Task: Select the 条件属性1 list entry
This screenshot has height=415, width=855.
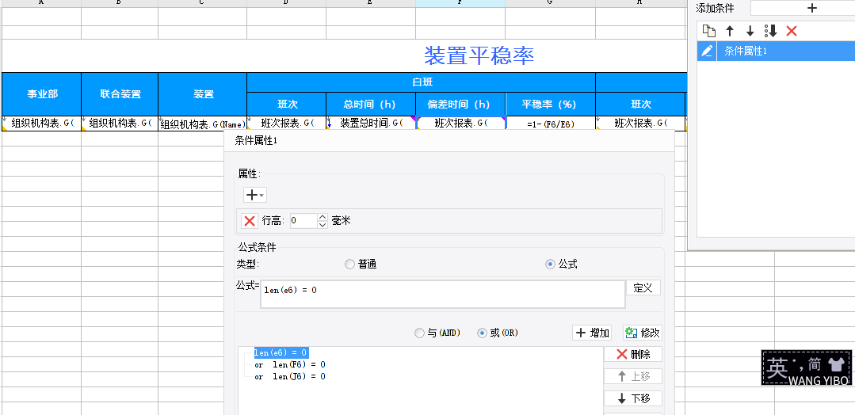Action: click(786, 51)
